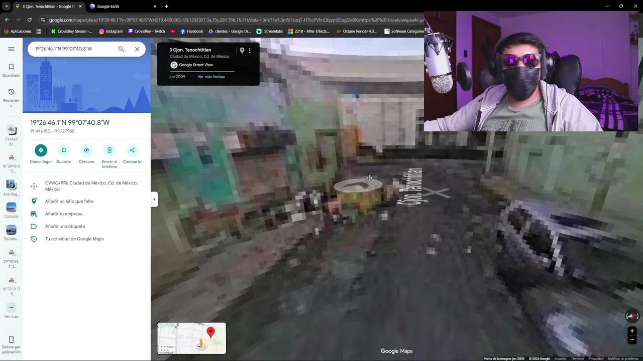Open Guardado saved places in sidebar
643x361 pixels.
pos(11,71)
